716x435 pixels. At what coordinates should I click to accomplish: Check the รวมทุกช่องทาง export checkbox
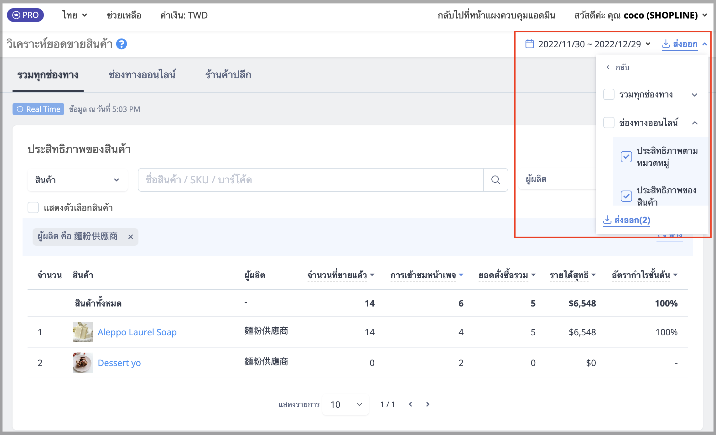pyautogui.click(x=609, y=94)
